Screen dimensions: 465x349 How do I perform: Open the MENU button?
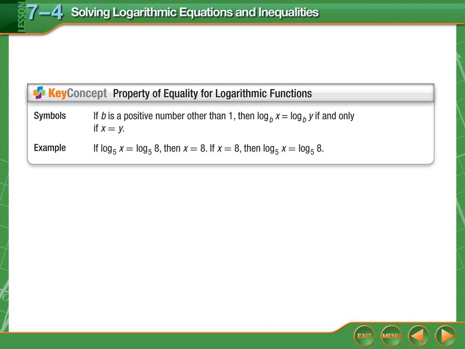391,336
